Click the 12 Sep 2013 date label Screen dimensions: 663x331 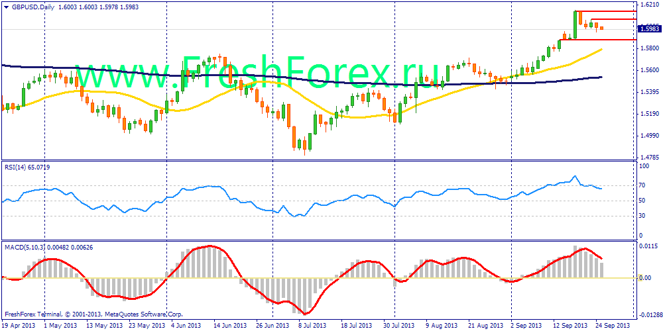572,326
